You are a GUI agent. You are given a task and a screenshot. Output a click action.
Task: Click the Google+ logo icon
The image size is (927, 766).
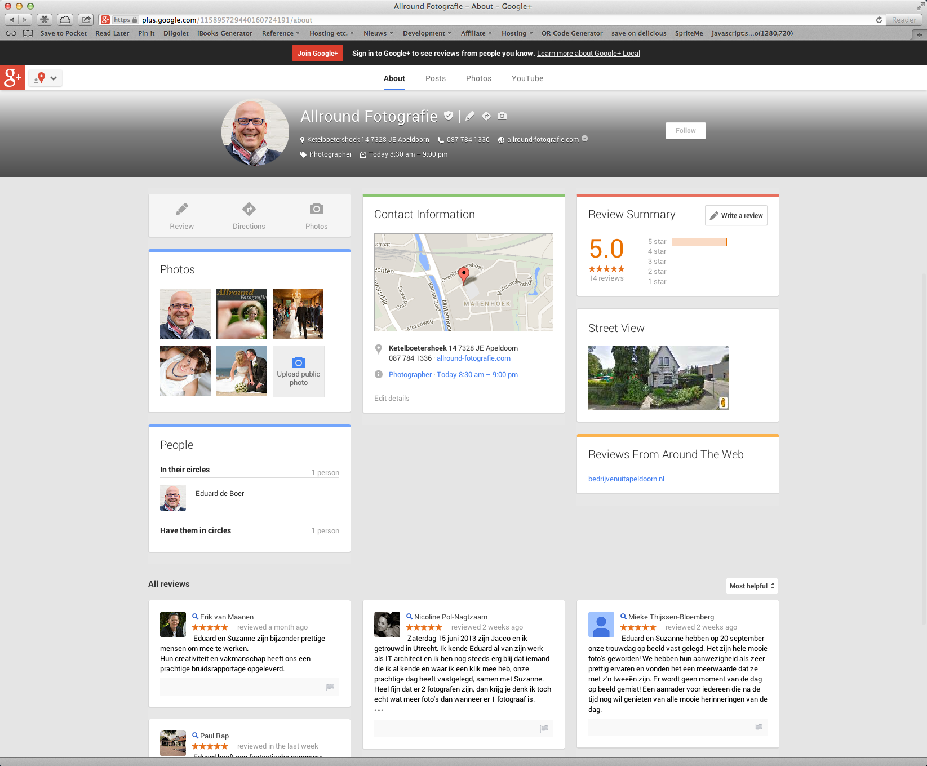pos(12,78)
